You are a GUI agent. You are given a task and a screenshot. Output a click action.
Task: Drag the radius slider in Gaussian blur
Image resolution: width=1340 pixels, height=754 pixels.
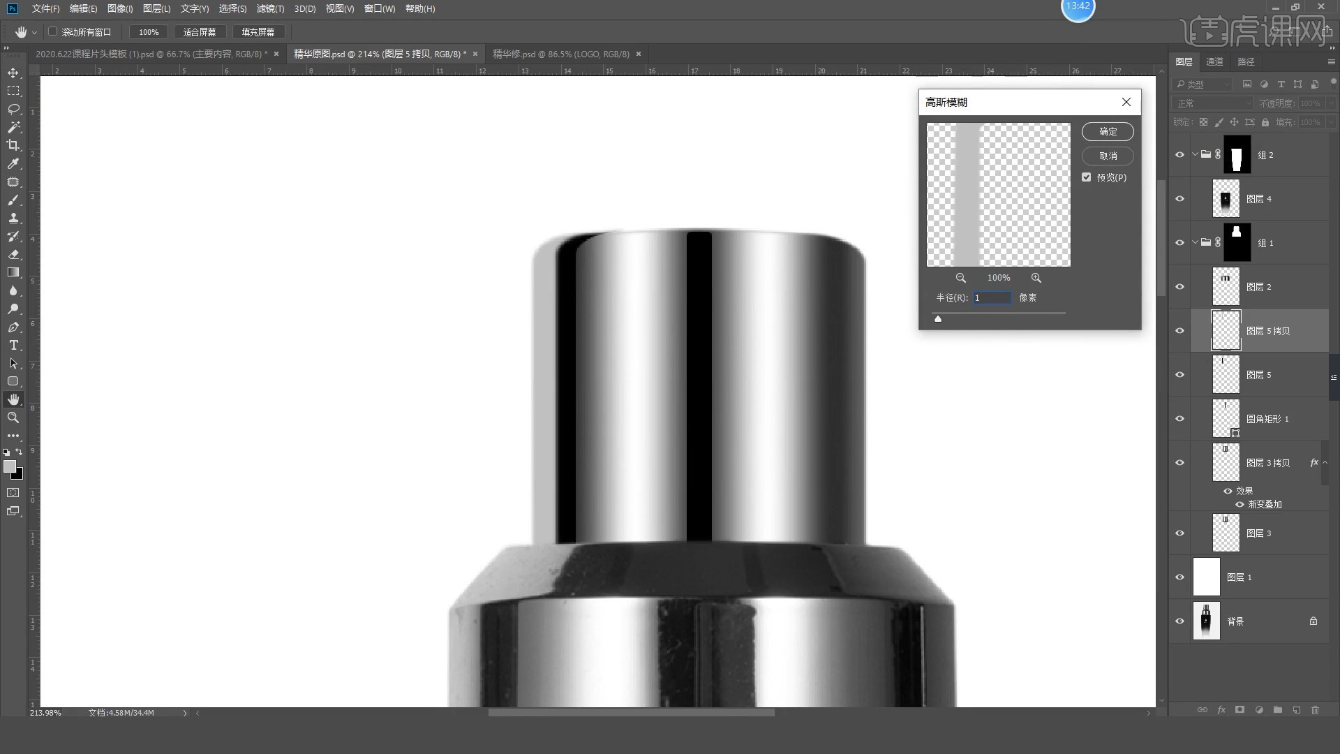pos(937,318)
